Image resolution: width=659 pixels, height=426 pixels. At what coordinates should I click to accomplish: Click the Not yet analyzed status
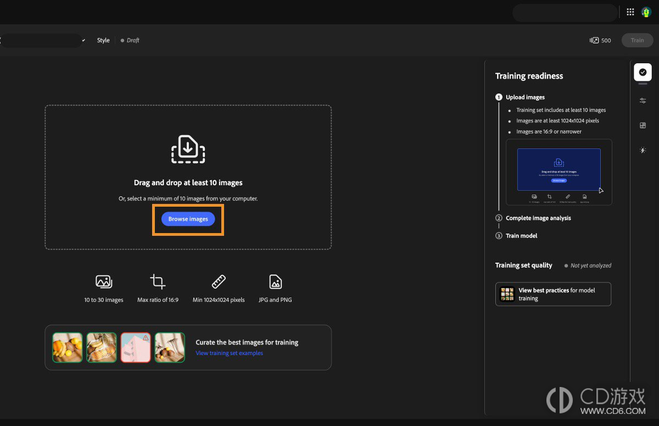coord(591,265)
